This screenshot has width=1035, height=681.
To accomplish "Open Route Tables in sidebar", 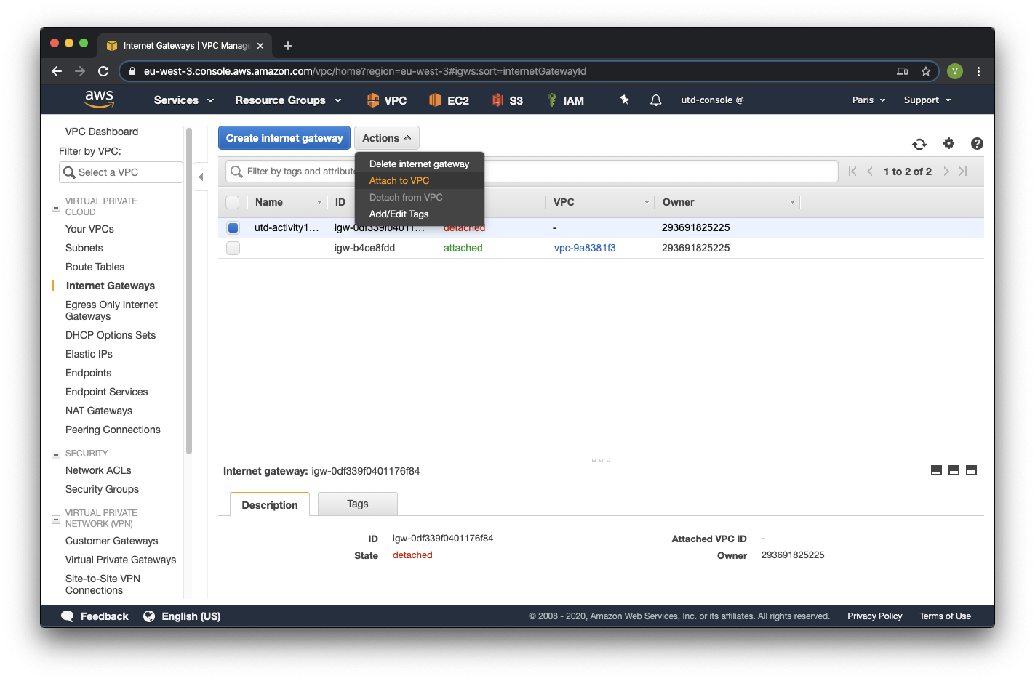I will click(95, 267).
